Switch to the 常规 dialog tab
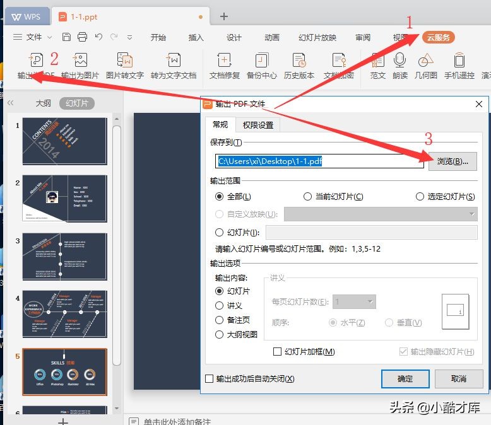The image size is (491, 425). 220,125
